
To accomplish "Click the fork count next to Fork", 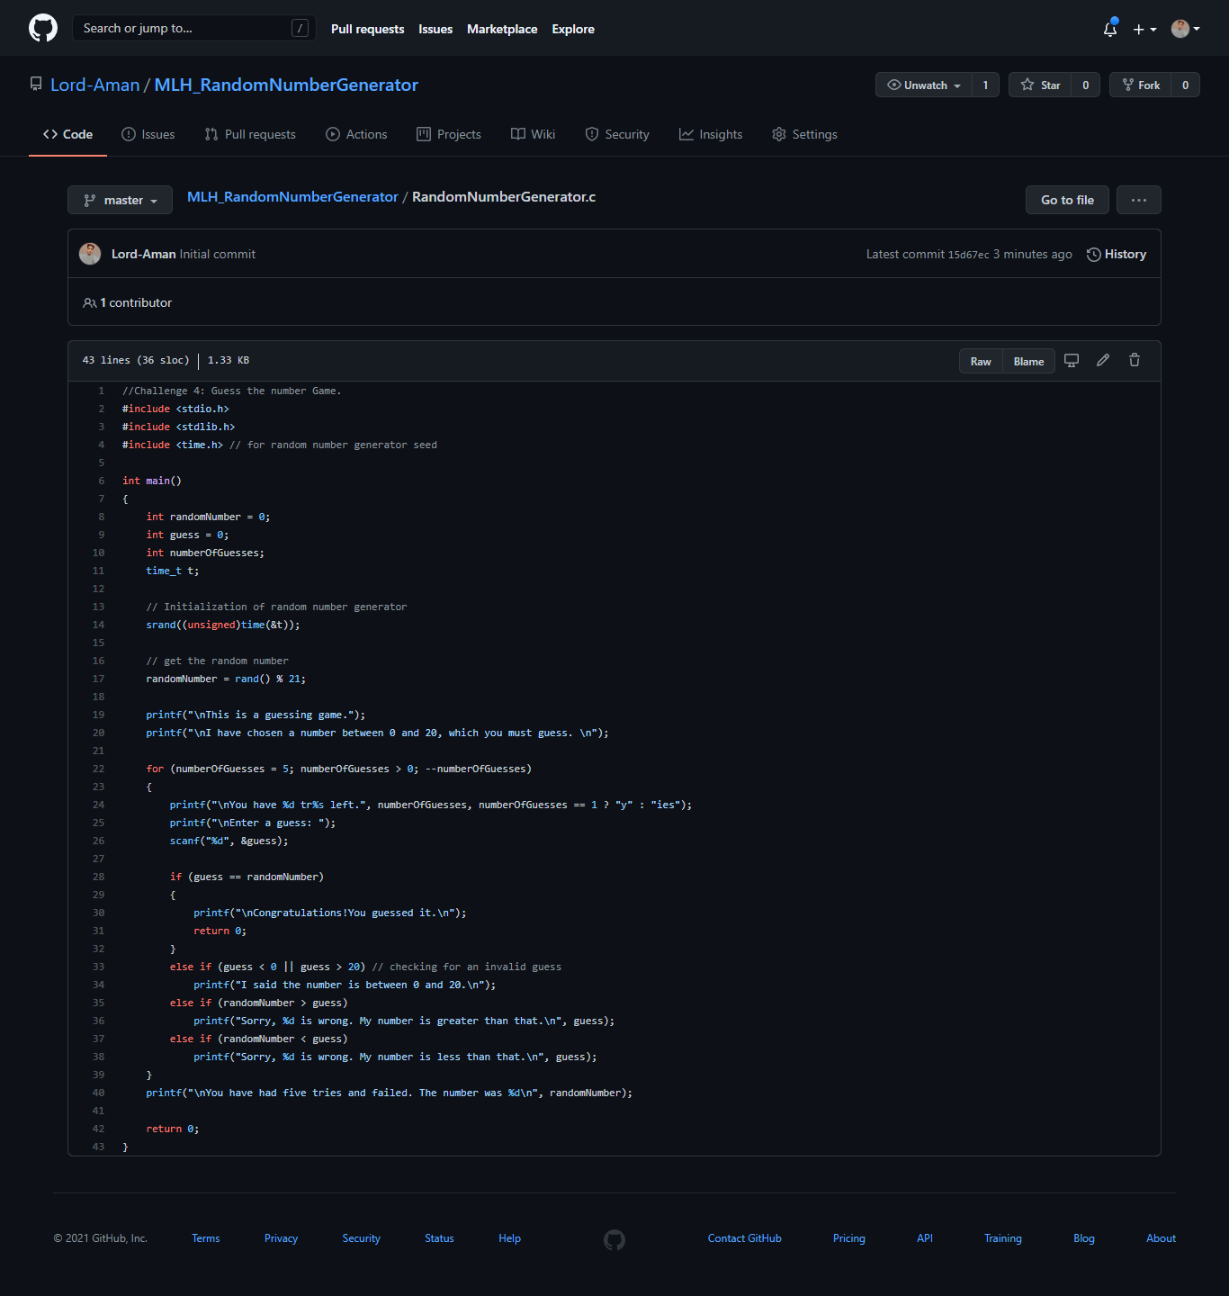I will click(x=1186, y=85).
